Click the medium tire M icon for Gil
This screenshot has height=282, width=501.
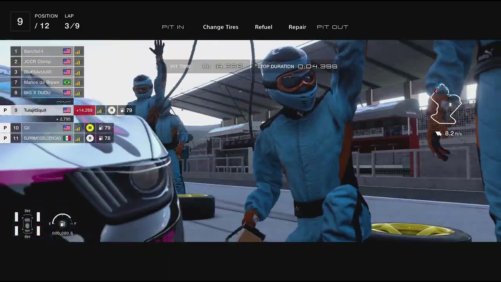(x=90, y=128)
